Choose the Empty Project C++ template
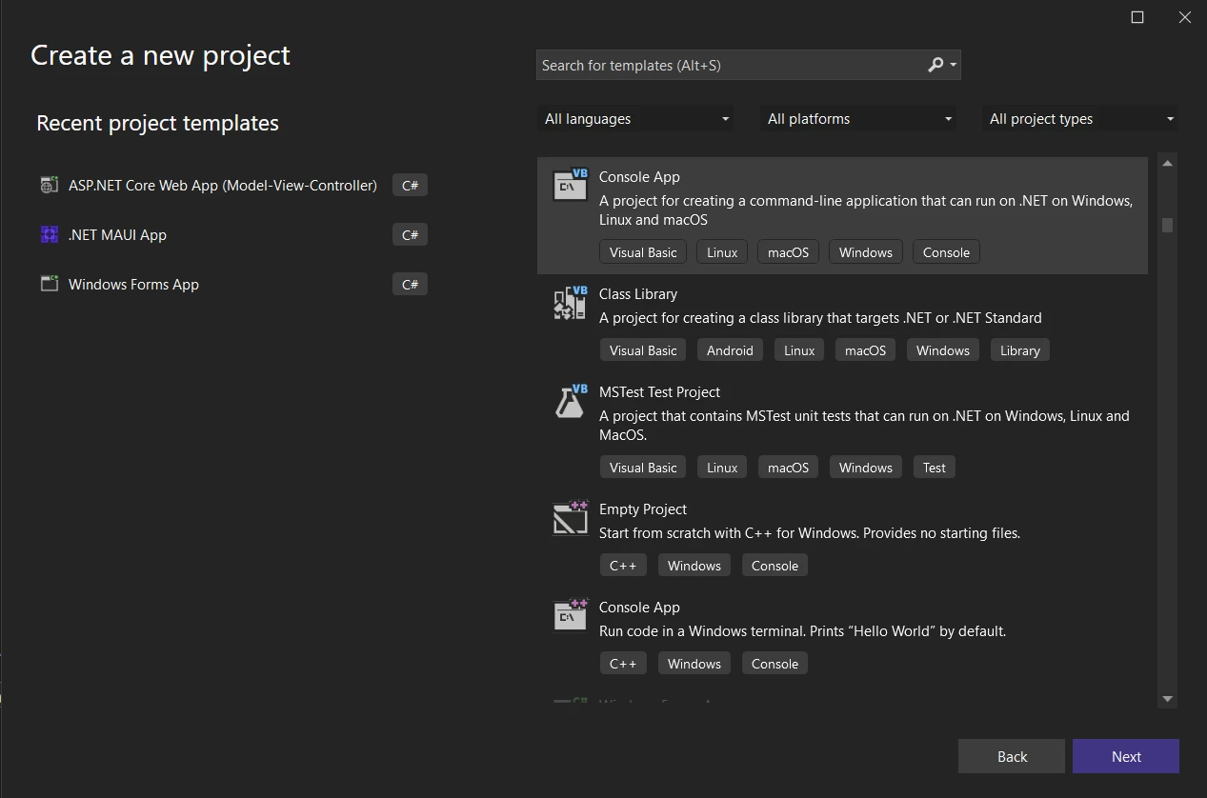The height and width of the screenshot is (798, 1207). pos(642,509)
